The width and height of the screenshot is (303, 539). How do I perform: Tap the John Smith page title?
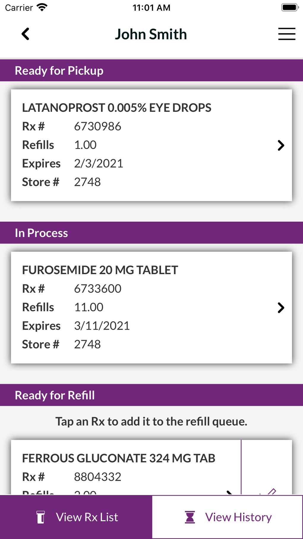(x=151, y=34)
